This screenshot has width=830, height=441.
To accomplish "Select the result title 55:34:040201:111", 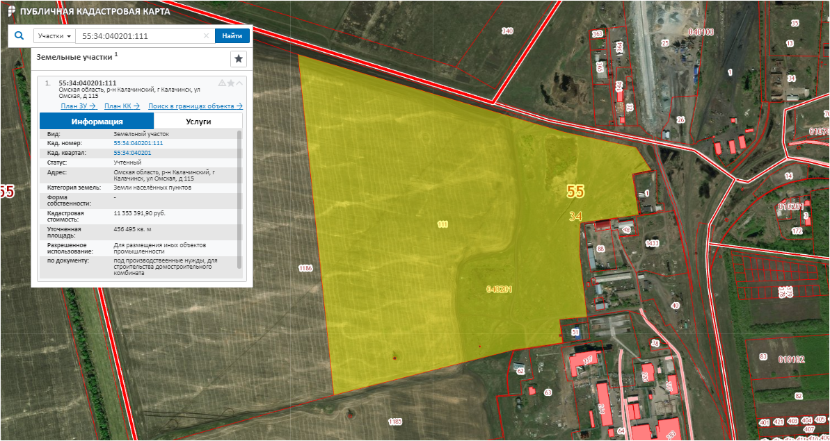I will click(87, 83).
